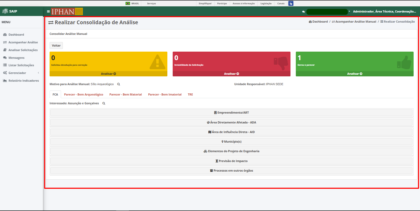
Task: Click magnifier next to Assunção e Gonçalves
Action: (104, 104)
